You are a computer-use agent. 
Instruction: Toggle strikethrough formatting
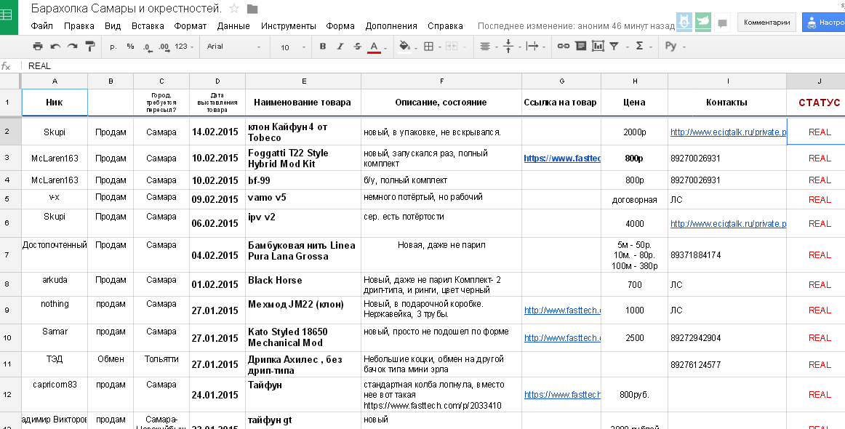357,47
